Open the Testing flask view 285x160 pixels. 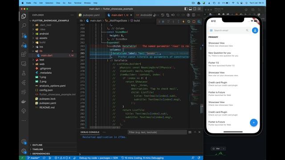tap(24, 73)
